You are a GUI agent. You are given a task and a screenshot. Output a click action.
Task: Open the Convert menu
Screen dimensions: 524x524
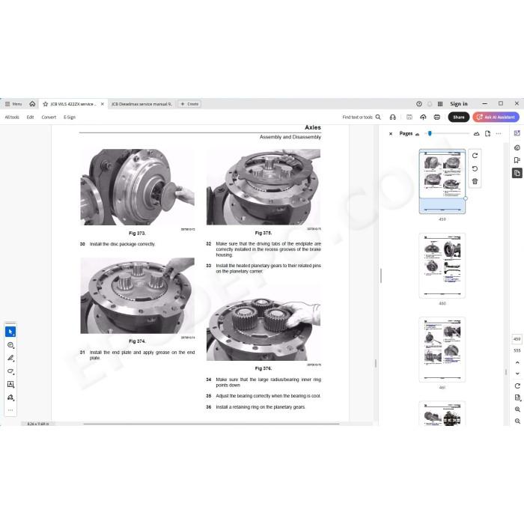click(49, 118)
